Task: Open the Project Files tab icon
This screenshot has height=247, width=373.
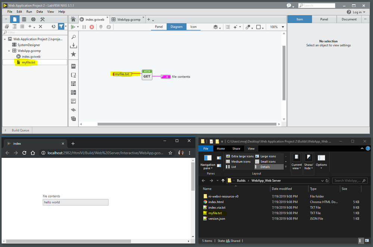Action: [x=15, y=19]
